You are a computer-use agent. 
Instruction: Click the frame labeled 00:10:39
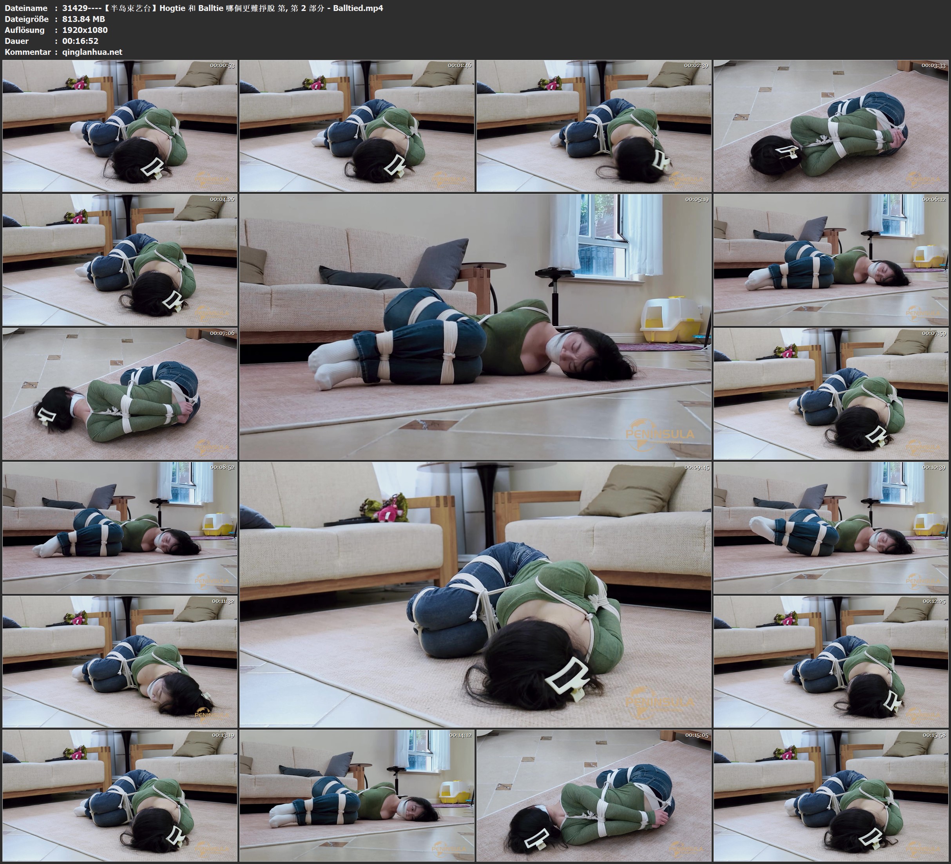(831, 527)
